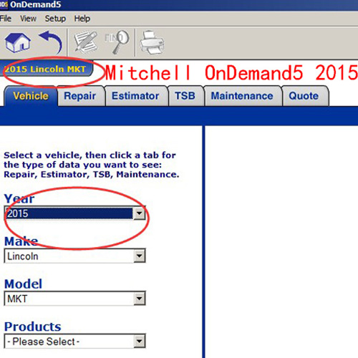Open the Setup menu
Viewport: 358px width, 358px height.
[x=55, y=19]
